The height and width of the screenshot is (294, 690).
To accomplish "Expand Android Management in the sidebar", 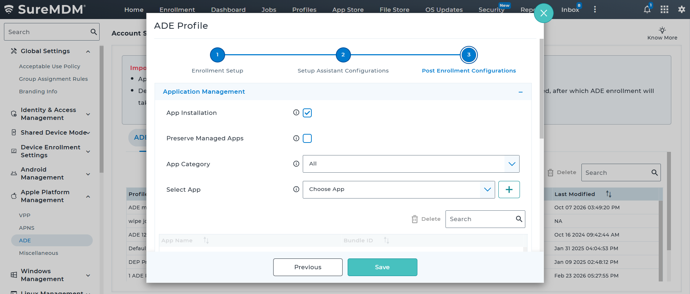I will click(x=88, y=174).
